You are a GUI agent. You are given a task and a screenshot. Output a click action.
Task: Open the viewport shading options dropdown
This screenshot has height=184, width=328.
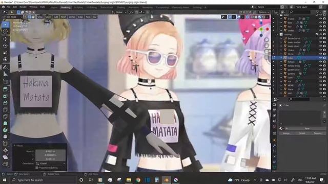[268, 17]
